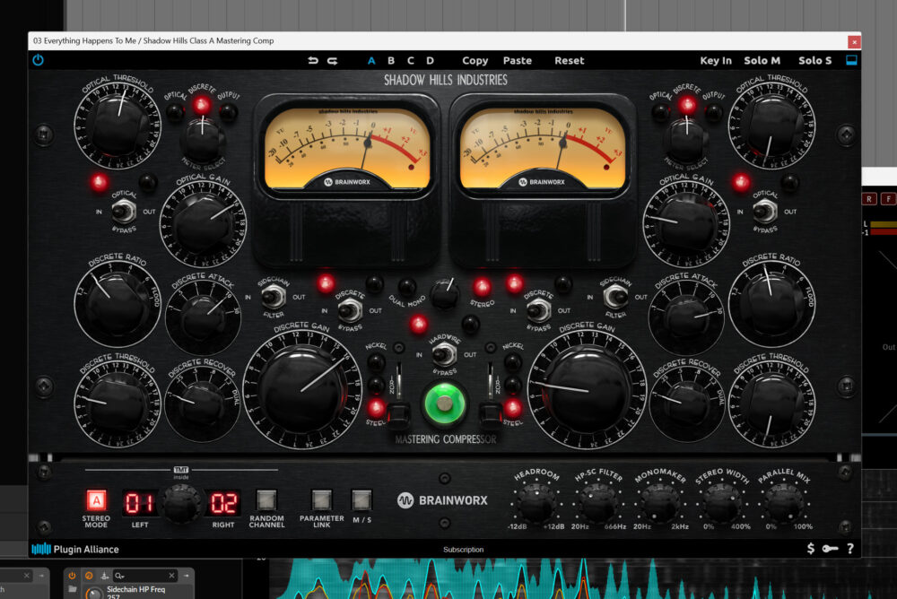
Task: Click the Headroom knob
Action: tap(536, 501)
